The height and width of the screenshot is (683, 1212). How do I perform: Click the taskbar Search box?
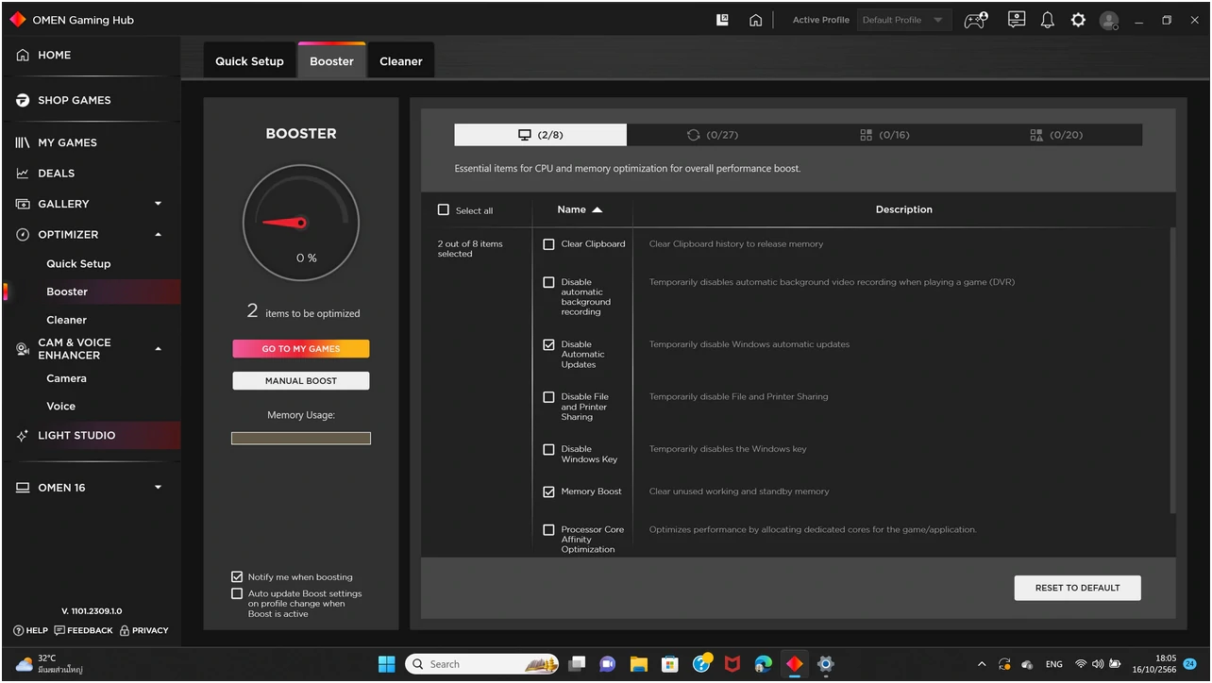click(x=482, y=664)
